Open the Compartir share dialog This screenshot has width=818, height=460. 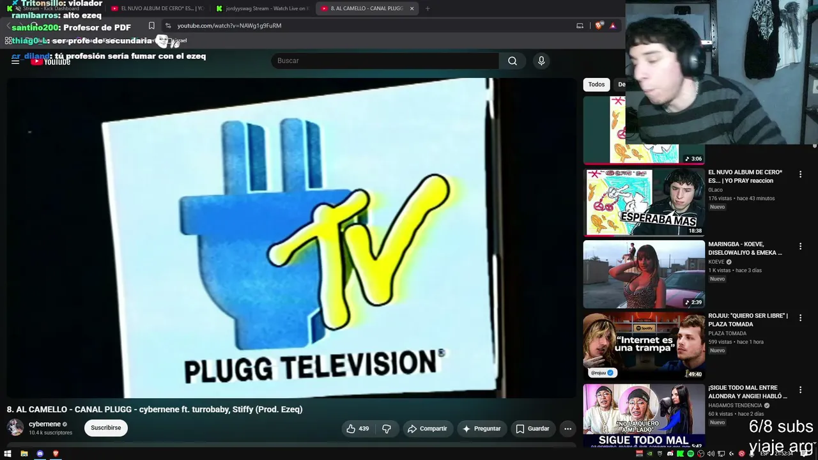click(427, 429)
